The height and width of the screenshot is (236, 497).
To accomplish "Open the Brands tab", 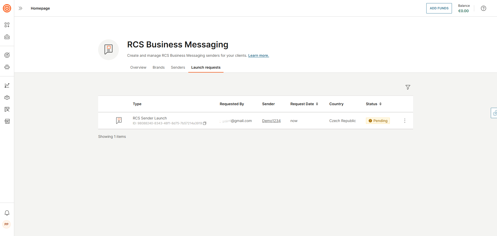I will (x=159, y=67).
